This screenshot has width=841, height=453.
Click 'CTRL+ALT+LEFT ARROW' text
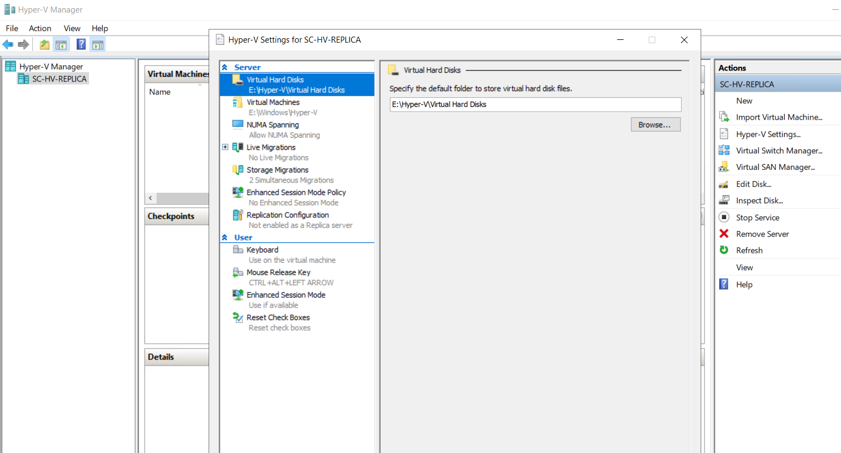pos(291,283)
